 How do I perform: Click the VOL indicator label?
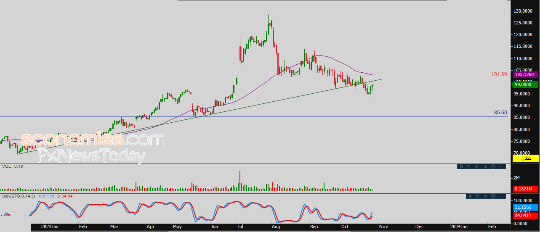pos(6,166)
